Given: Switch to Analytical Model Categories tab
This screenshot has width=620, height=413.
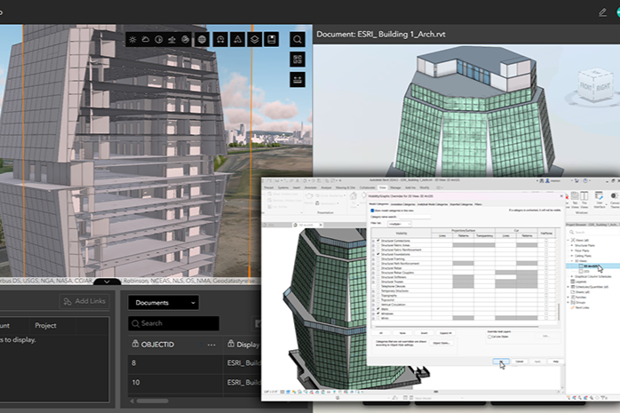Looking at the screenshot, I should 433,204.
